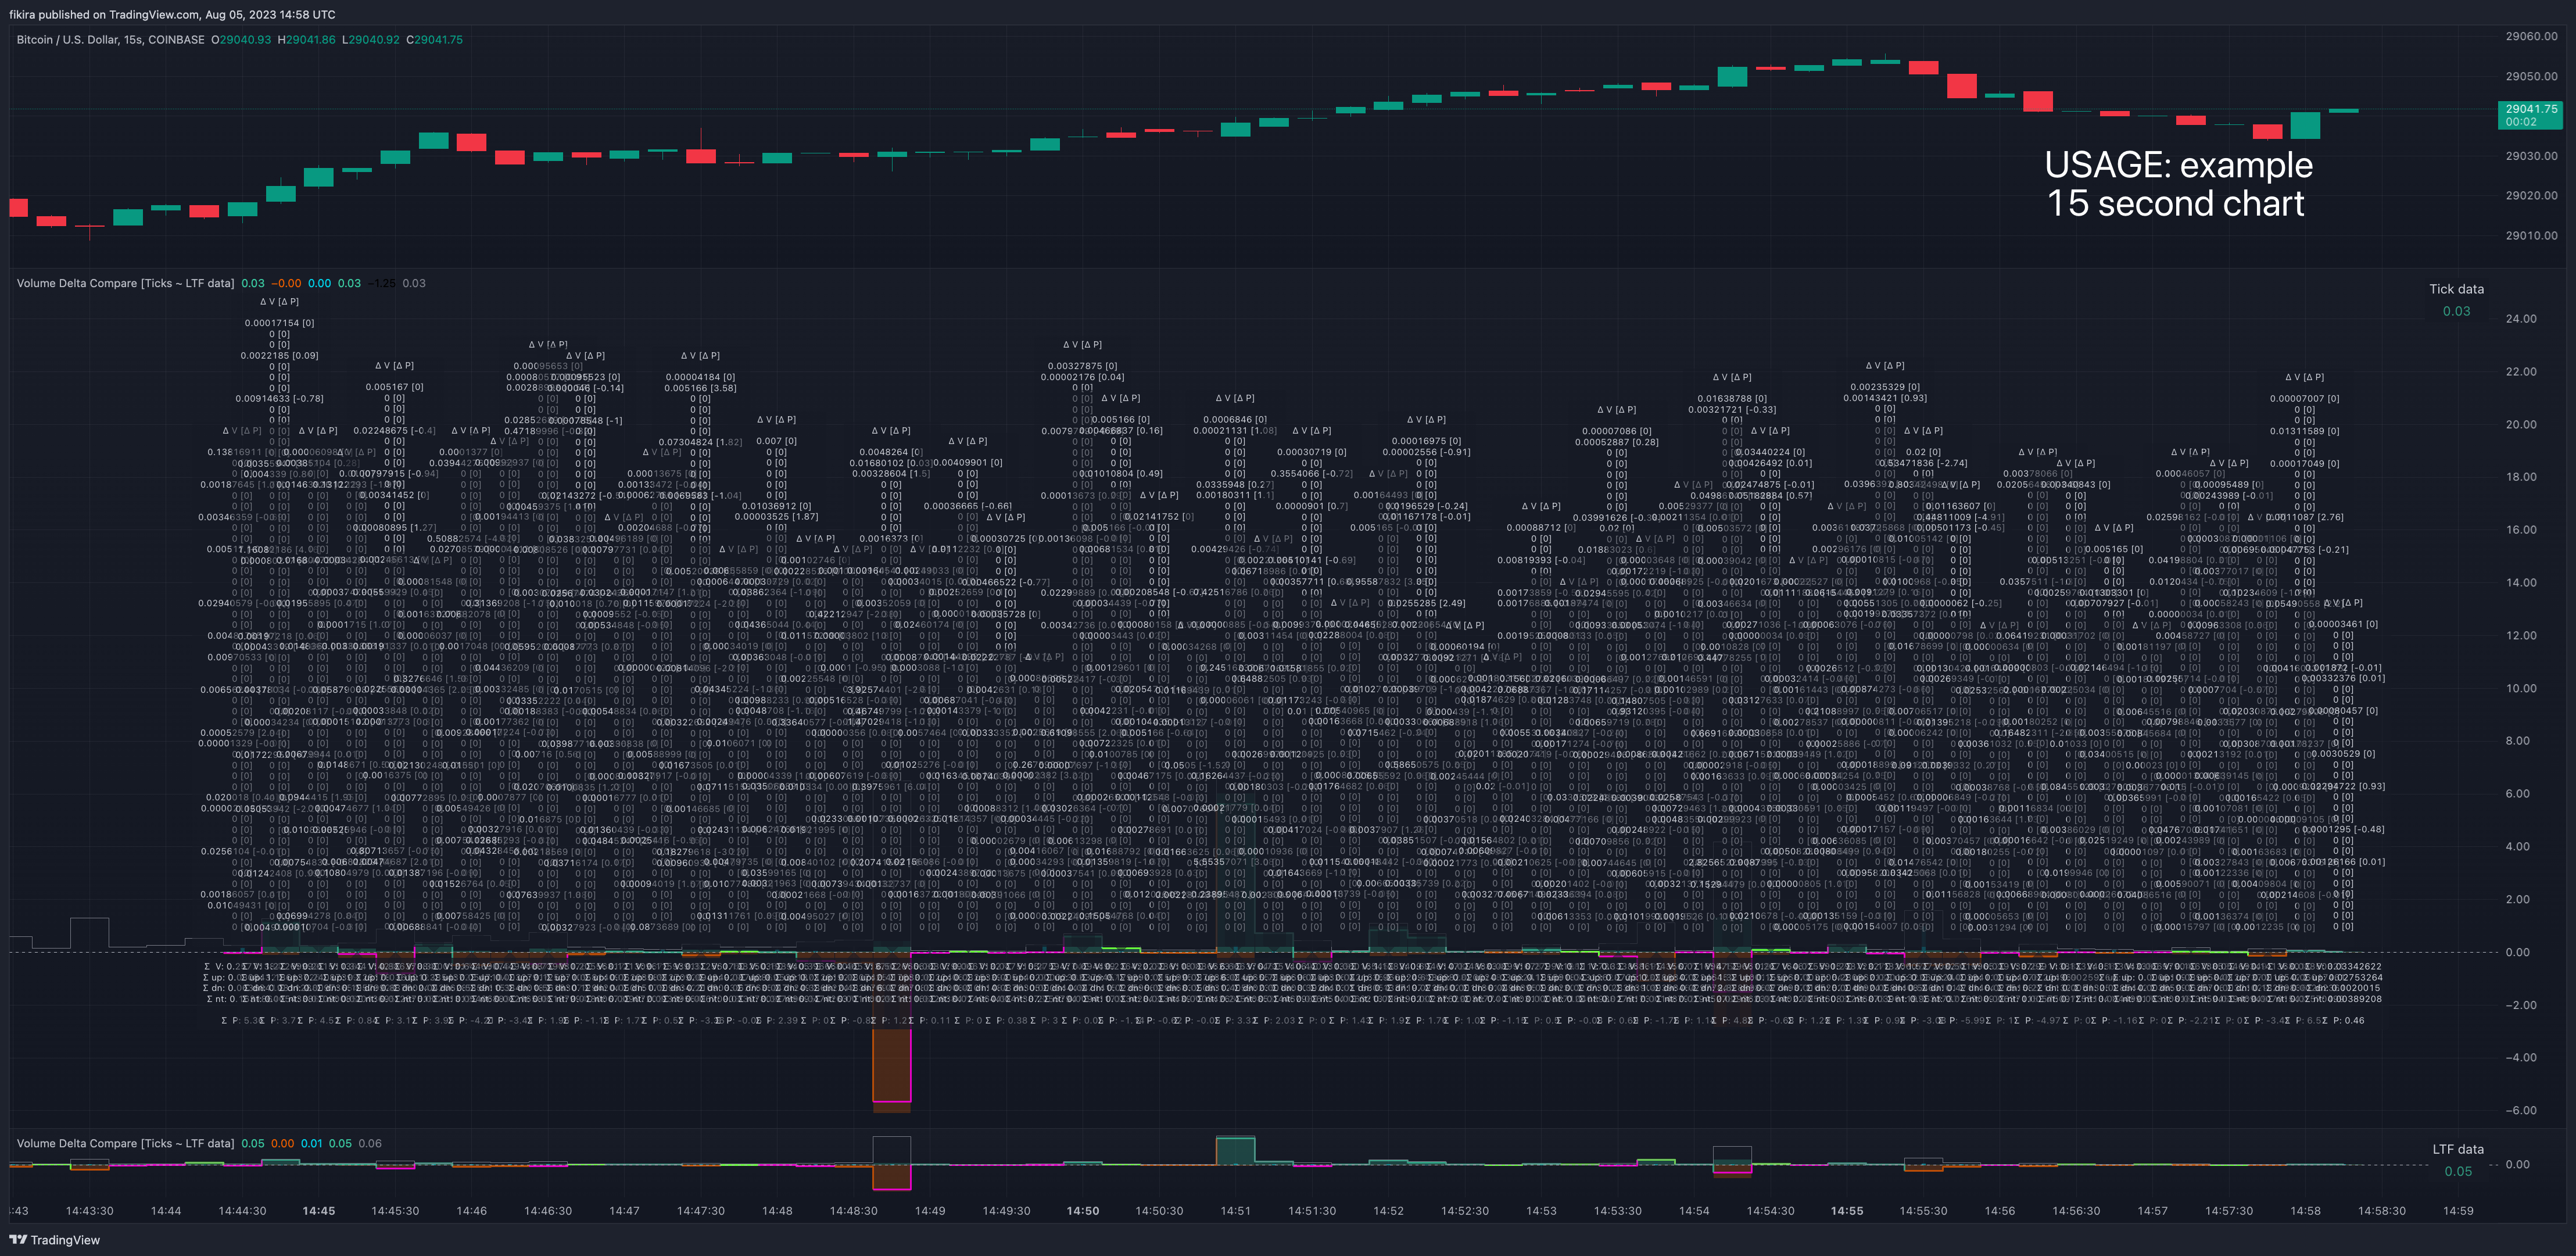This screenshot has width=2576, height=1256.
Task: Click the 14:56:30 time axis label
Action: (x=2076, y=1211)
